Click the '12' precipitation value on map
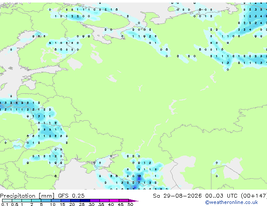 coord(139,176)
